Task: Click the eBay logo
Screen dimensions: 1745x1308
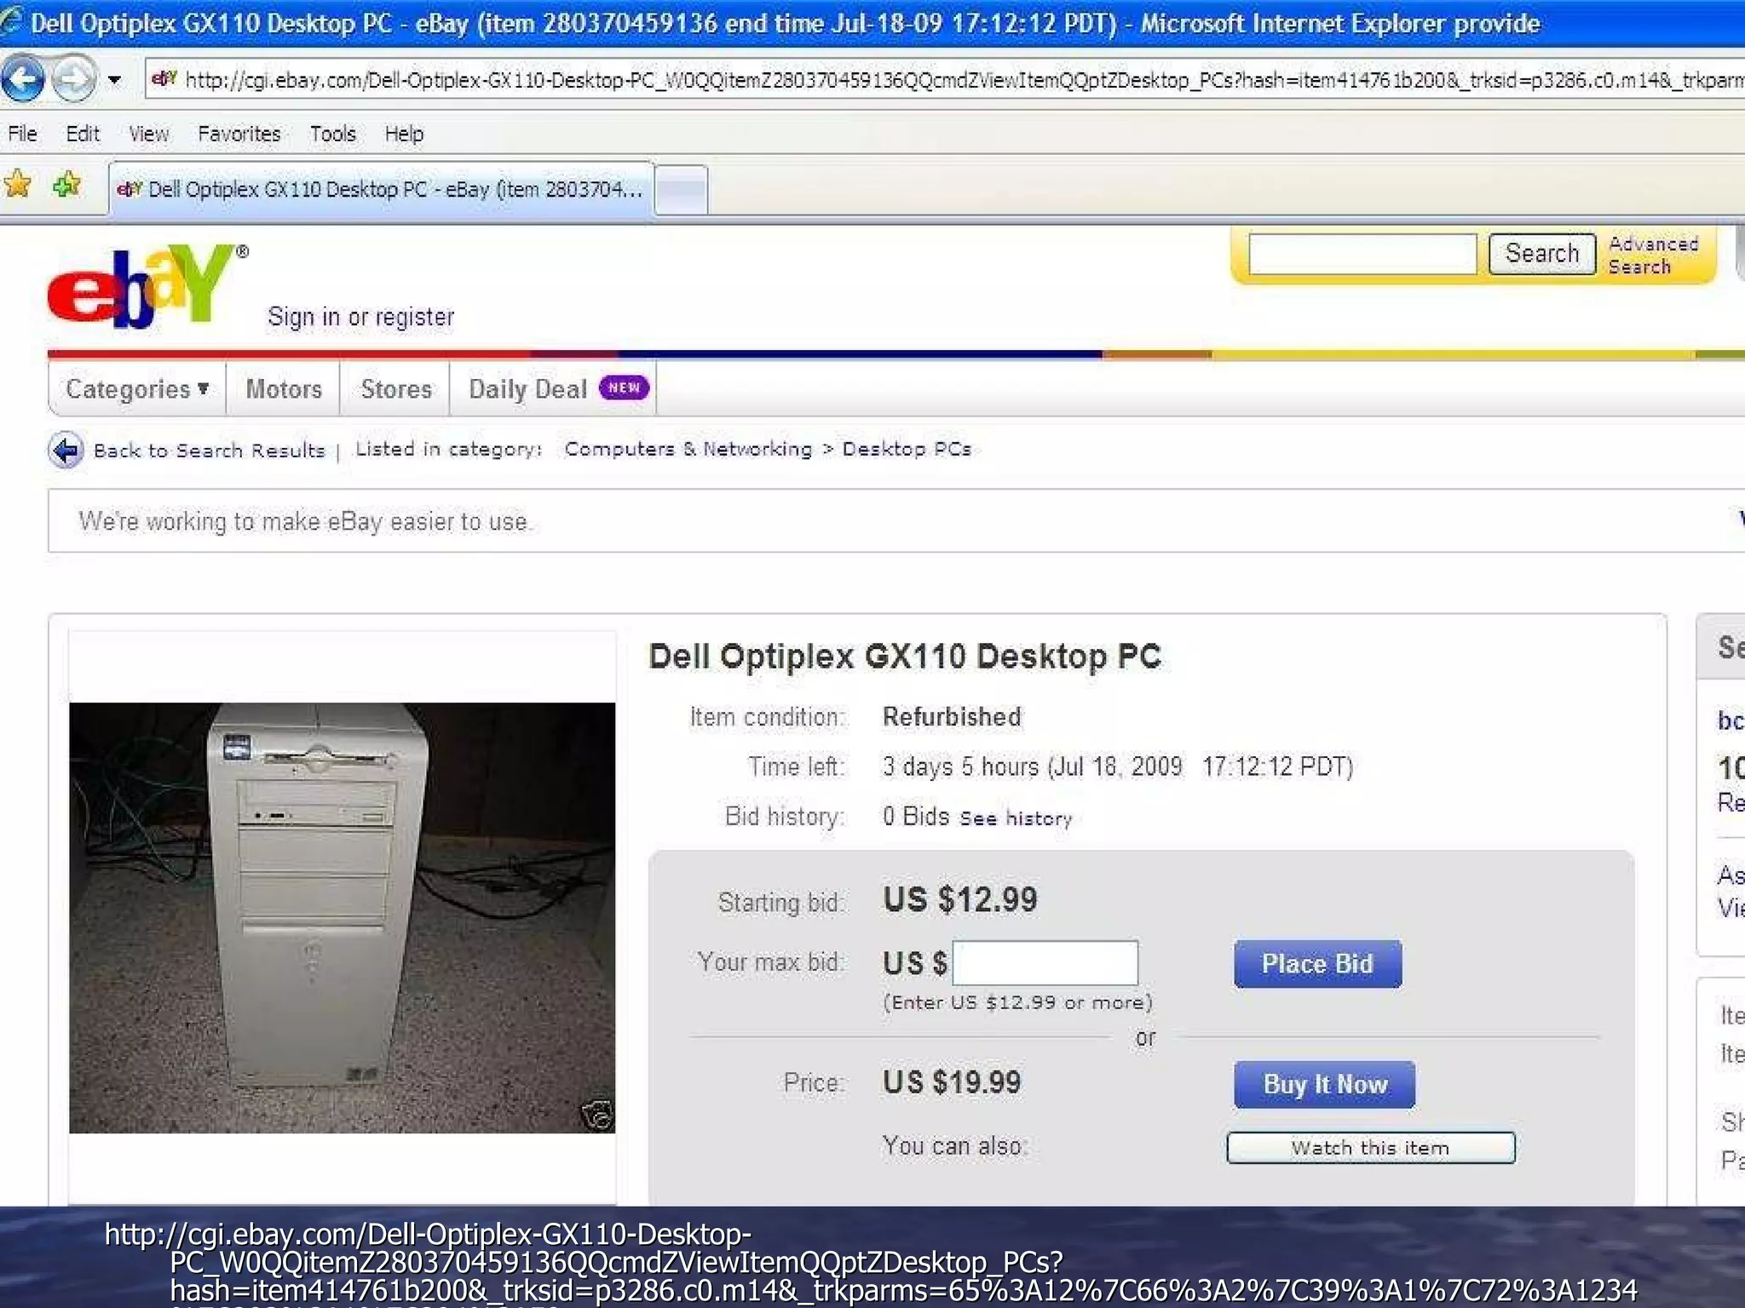Action: point(141,286)
